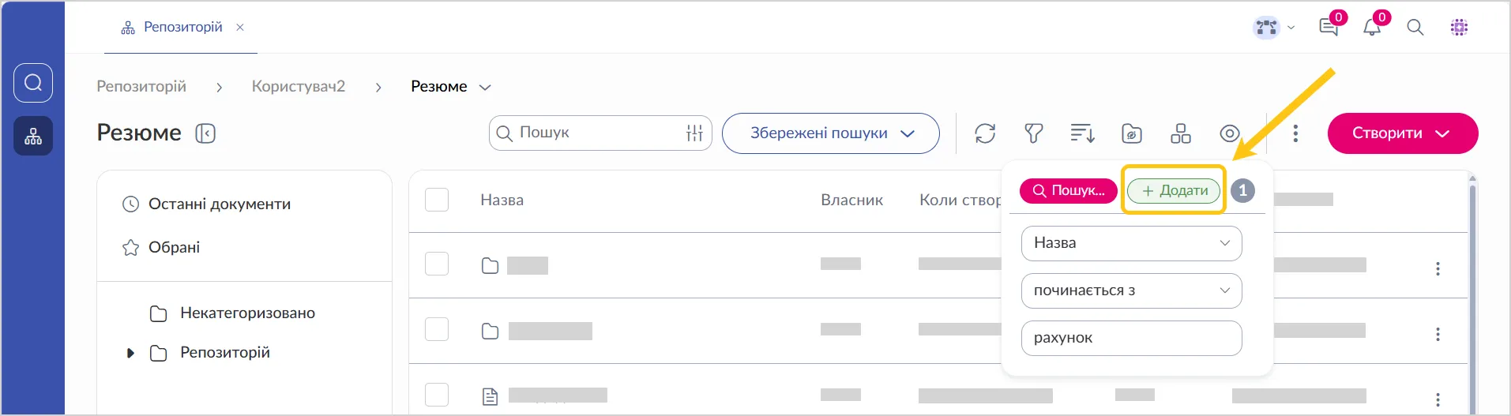Expand the Репозиторій tree node
This screenshot has height=416, width=1511.
click(131, 353)
